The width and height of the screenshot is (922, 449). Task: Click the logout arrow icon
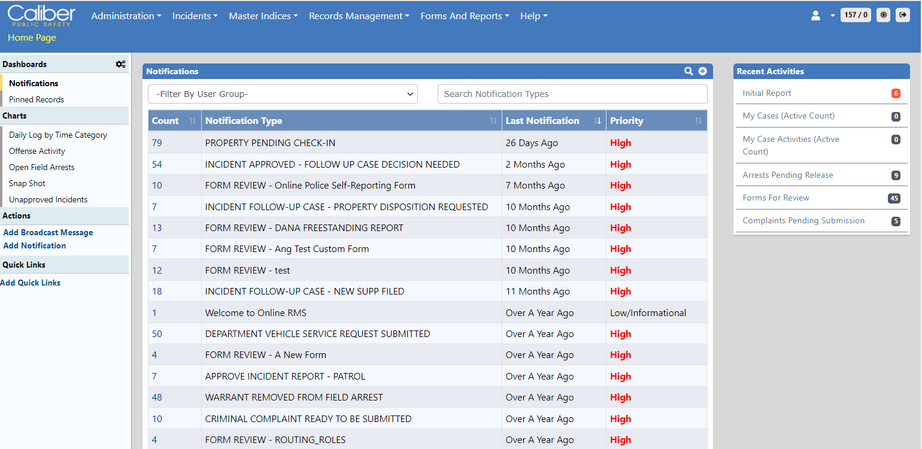pos(902,15)
